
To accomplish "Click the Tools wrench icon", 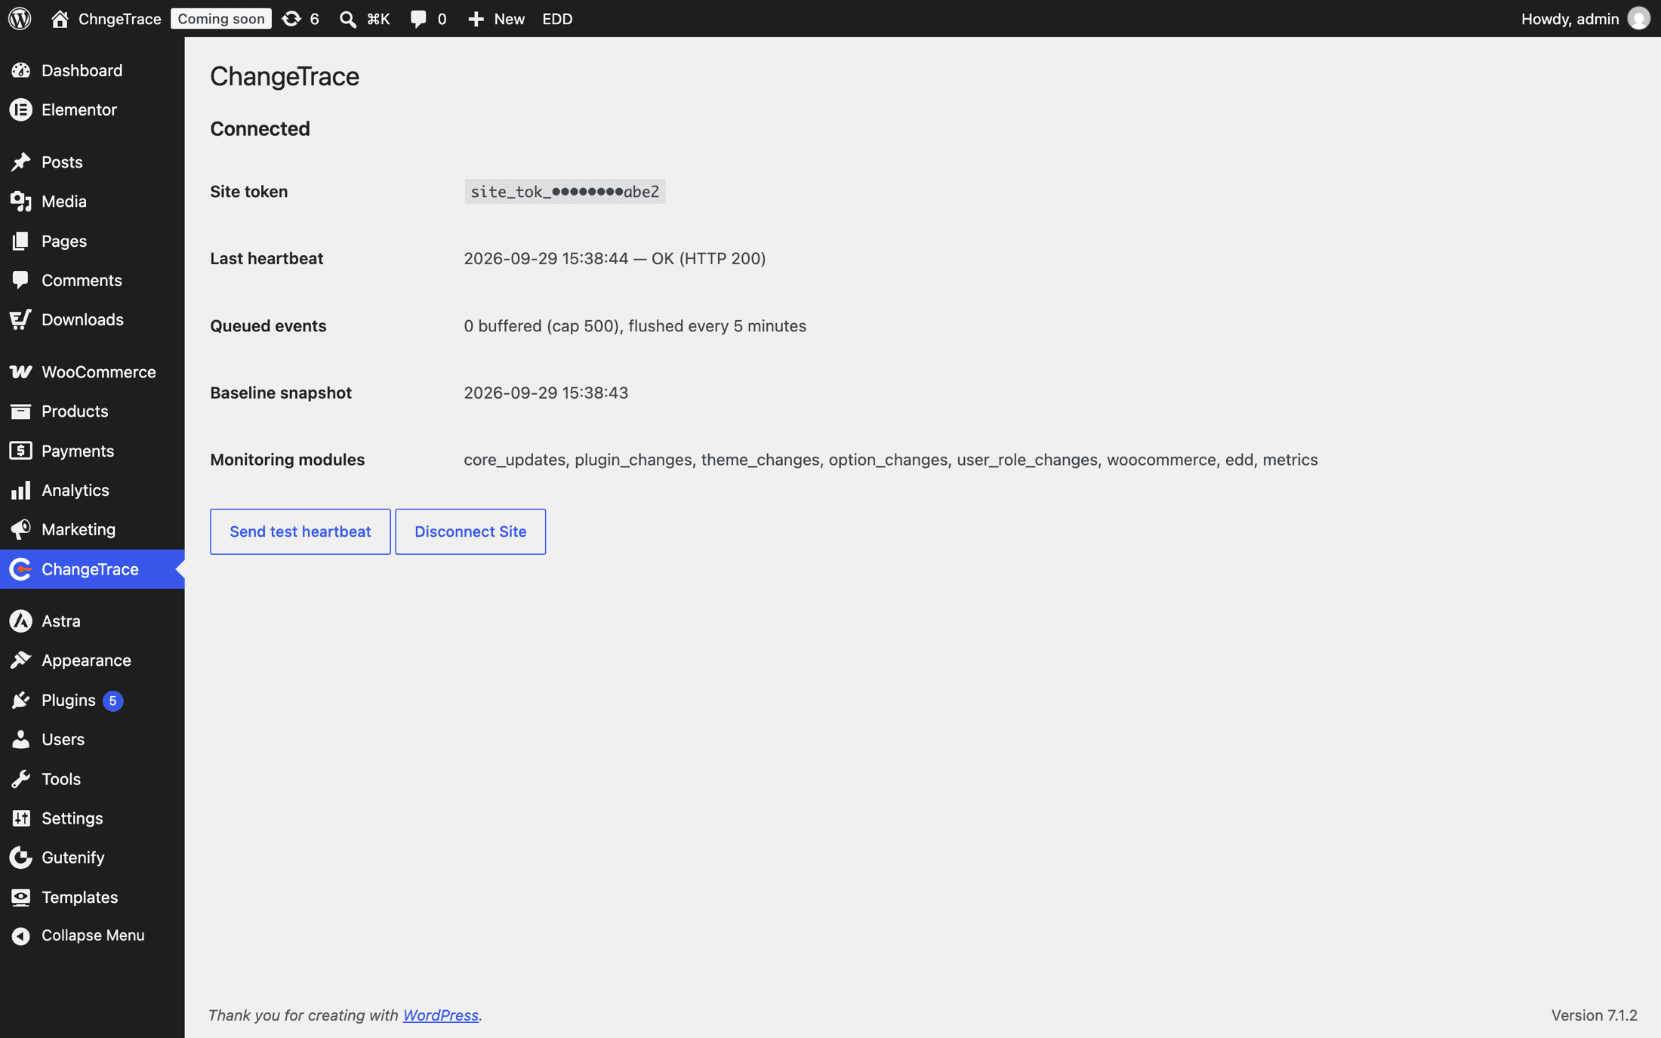I will coord(21,778).
